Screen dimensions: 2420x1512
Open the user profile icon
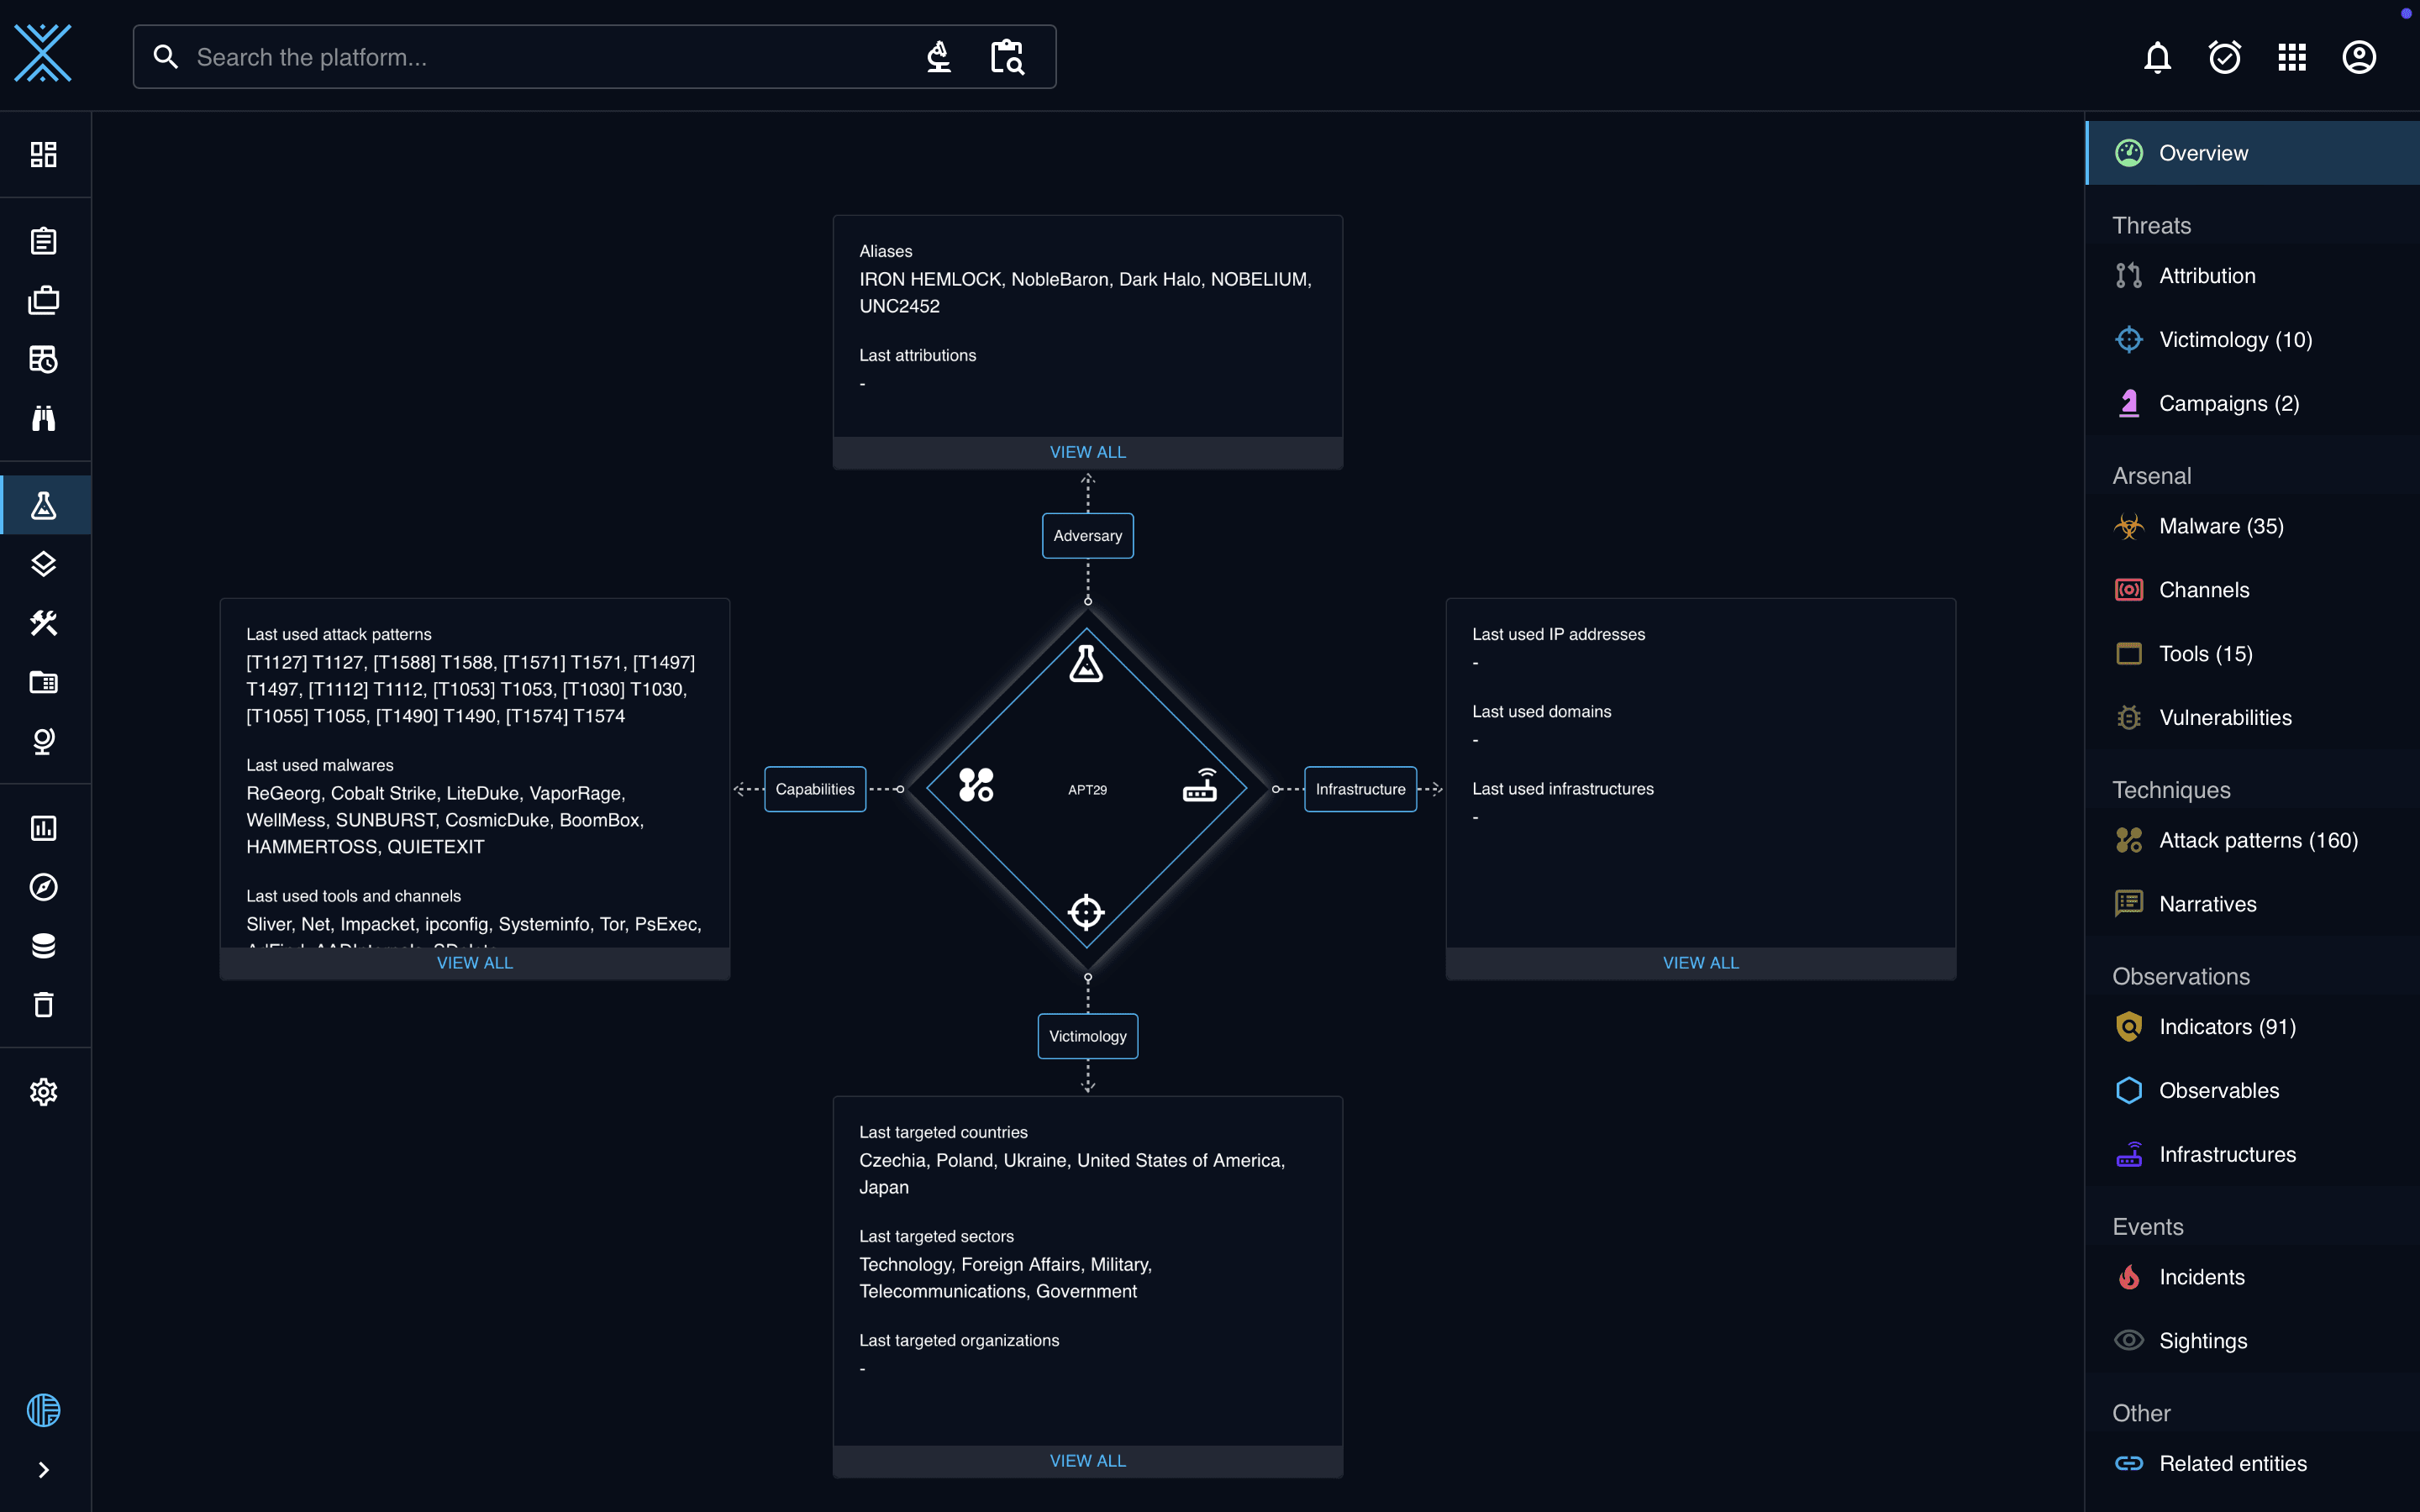pyautogui.click(x=2358, y=57)
